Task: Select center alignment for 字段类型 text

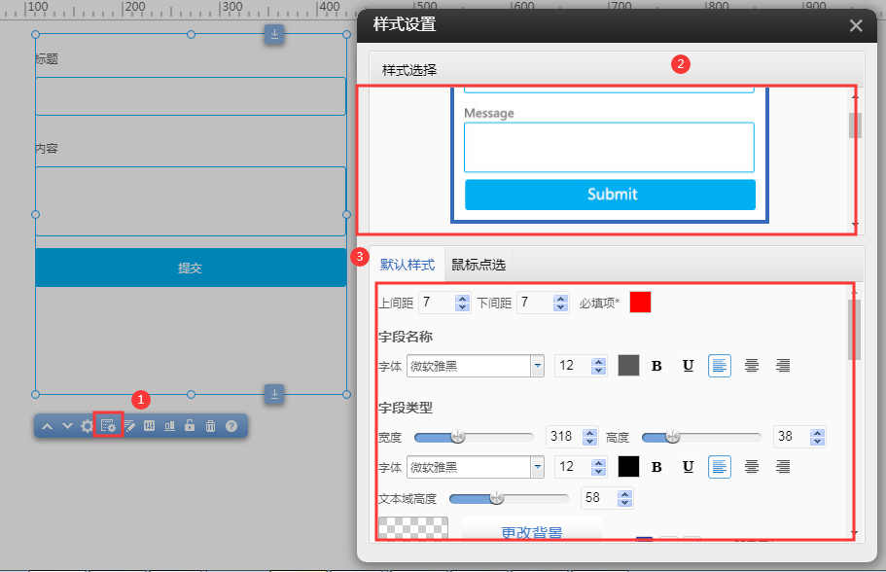Action: (751, 467)
